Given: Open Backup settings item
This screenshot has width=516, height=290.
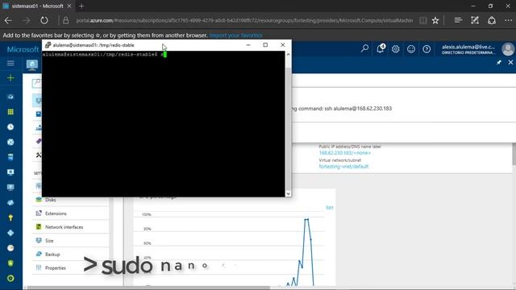Looking at the screenshot, I should (x=71, y=255).
